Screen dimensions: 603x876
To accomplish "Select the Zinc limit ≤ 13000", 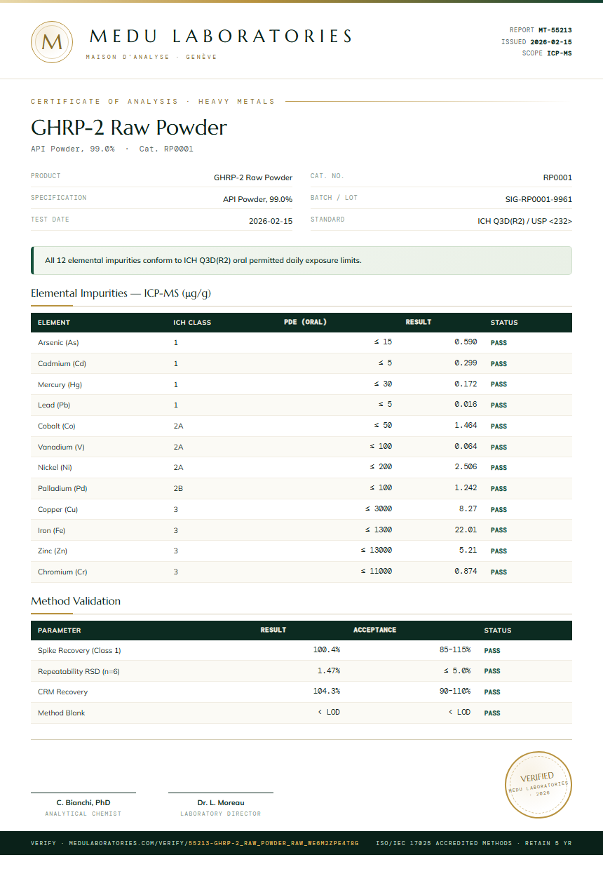I will tap(377, 551).
